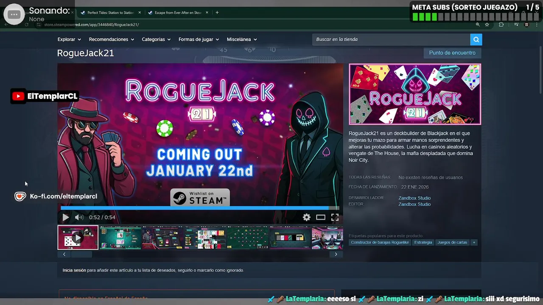Click the YouTube ElTemplarCL overlay badge
This screenshot has width=543, height=305.
pyautogui.click(x=45, y=96)
